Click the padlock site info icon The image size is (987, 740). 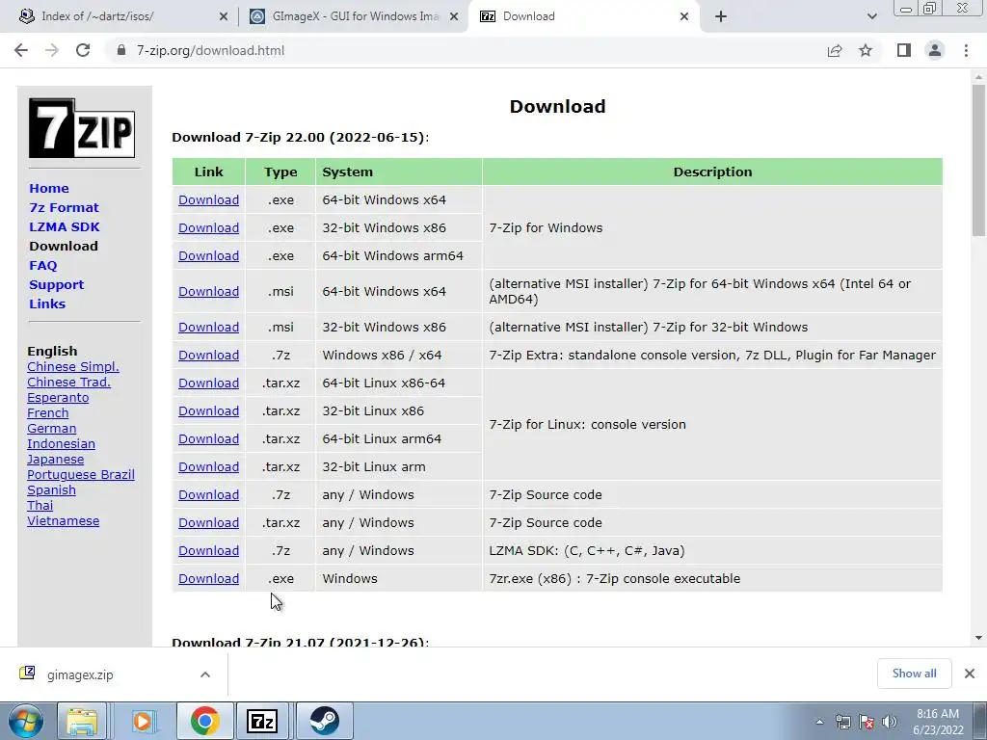[121, 50]
